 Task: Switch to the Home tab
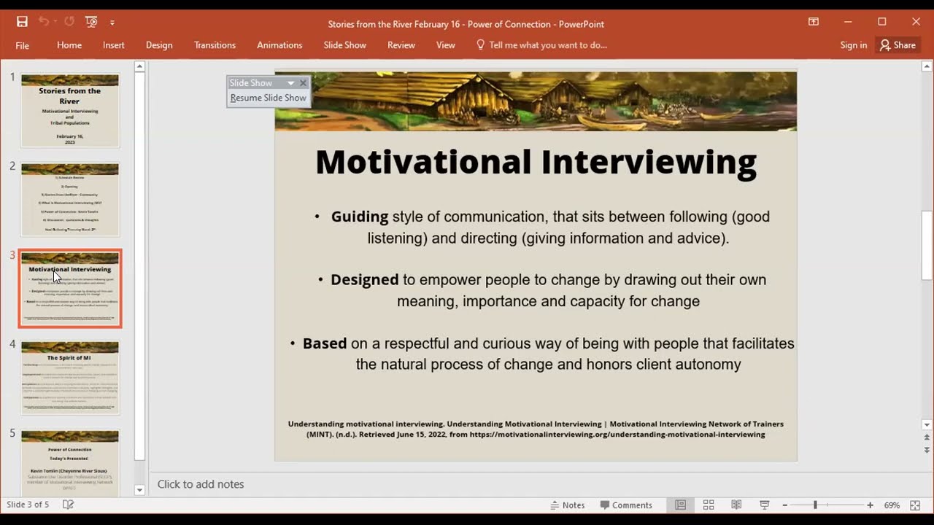pos(69,45)
